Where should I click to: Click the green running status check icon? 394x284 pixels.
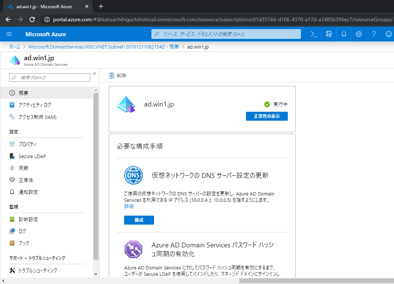(x=267, y=105)
